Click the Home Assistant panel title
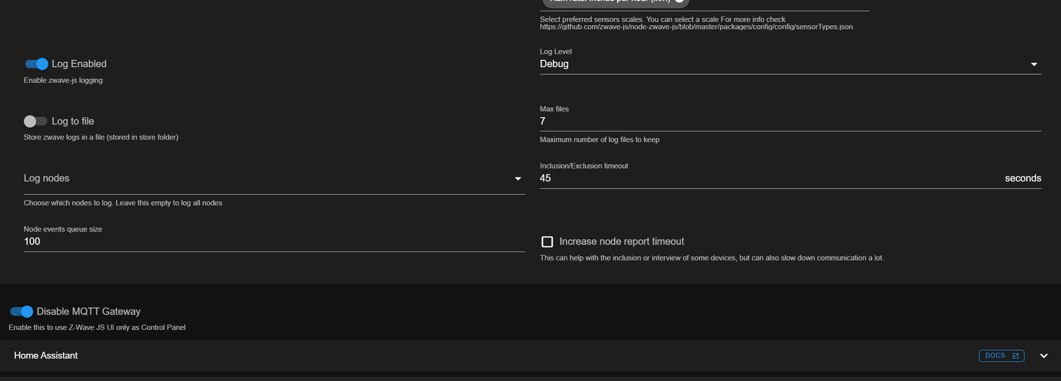This screenshot has width=1061, height=381. (46, 356)
